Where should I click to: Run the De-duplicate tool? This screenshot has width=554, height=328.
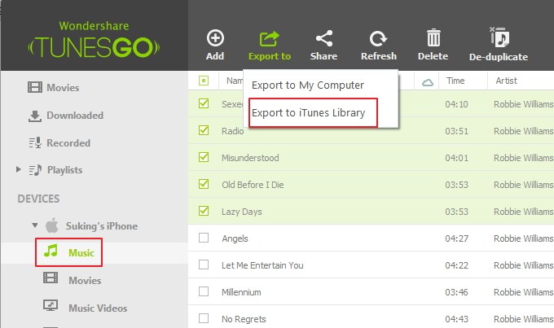tap(498, 39)
